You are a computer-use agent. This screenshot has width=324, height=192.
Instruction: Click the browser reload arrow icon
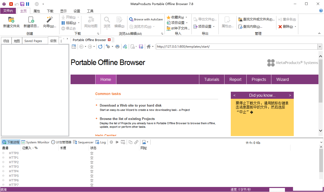(x=100, y=47)
